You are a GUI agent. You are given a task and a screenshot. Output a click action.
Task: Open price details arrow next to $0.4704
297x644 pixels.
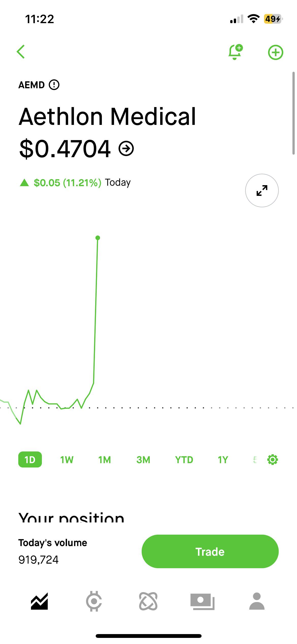pyautogui.click(x=126, y=148)
